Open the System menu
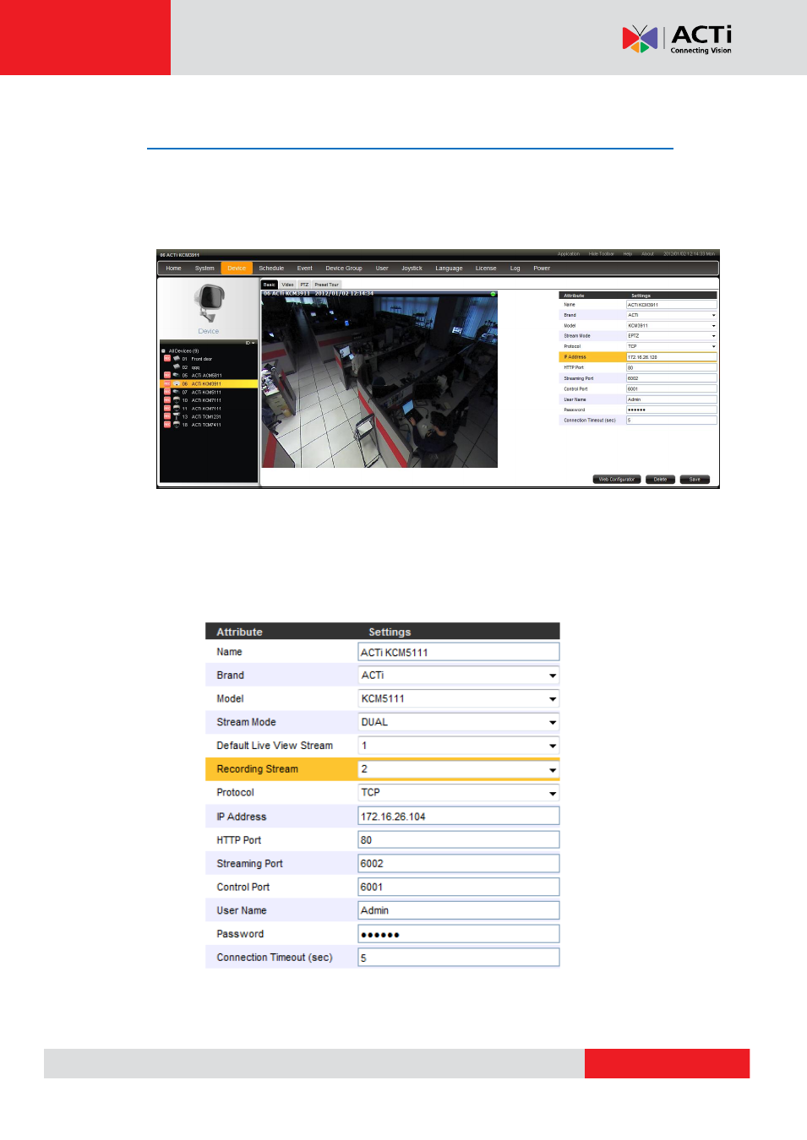Viewport: 807px width, 1140px height. click(x=204, y=269)
